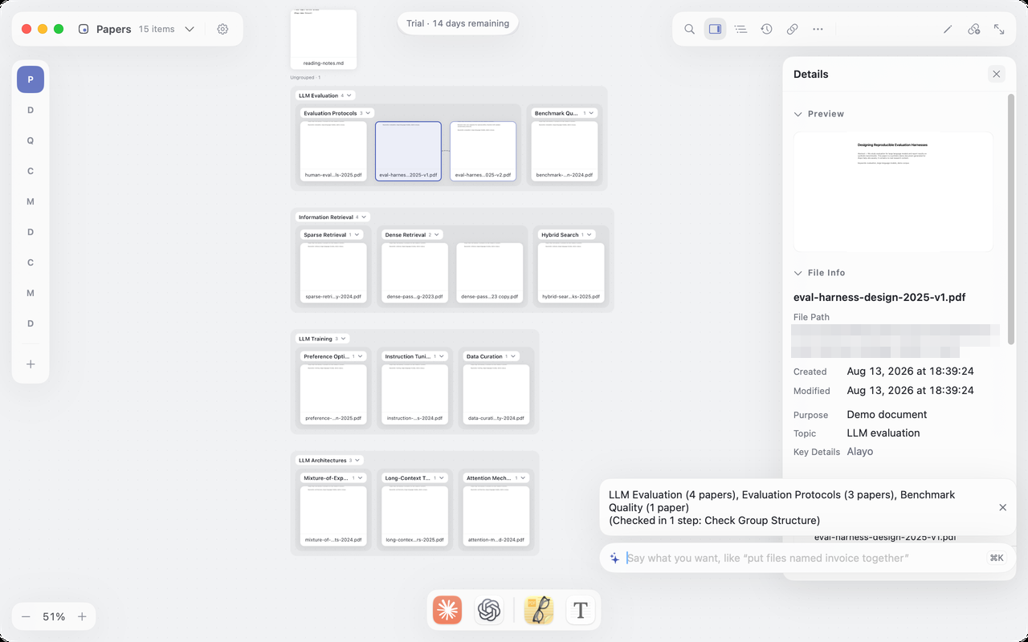Select the data-curation 2024 PDF card
1028x642 pixels.
point(496,395)
